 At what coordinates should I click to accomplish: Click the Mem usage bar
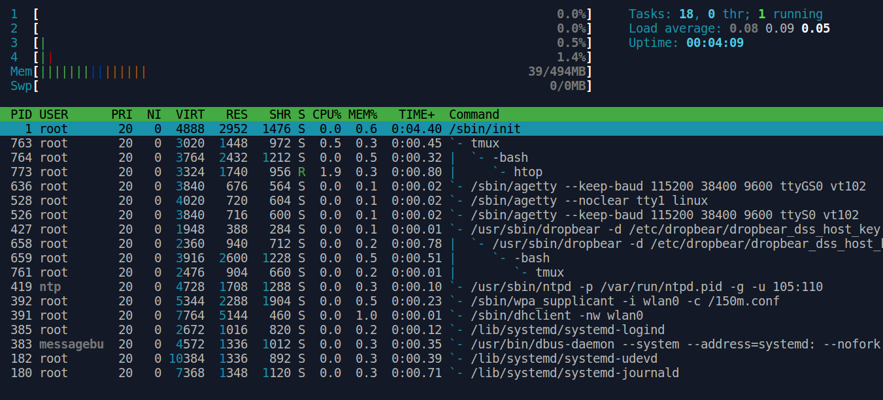point(301,71)
